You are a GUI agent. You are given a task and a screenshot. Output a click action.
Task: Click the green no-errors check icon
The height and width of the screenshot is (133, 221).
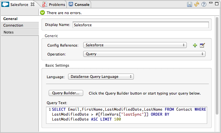(42, 13)
